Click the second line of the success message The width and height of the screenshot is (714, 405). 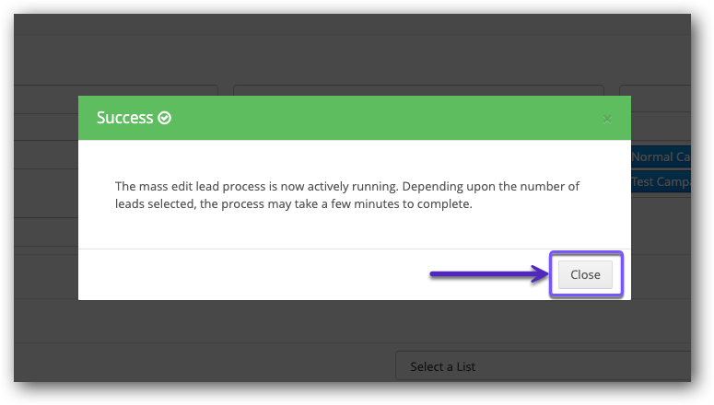[293, 204]
